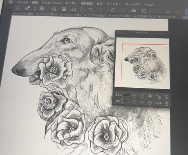The height and width of the screenshot is (155, 188).
Task: Zoom in with the plus circle in Navigator
Action: click(x=142, y=96)
